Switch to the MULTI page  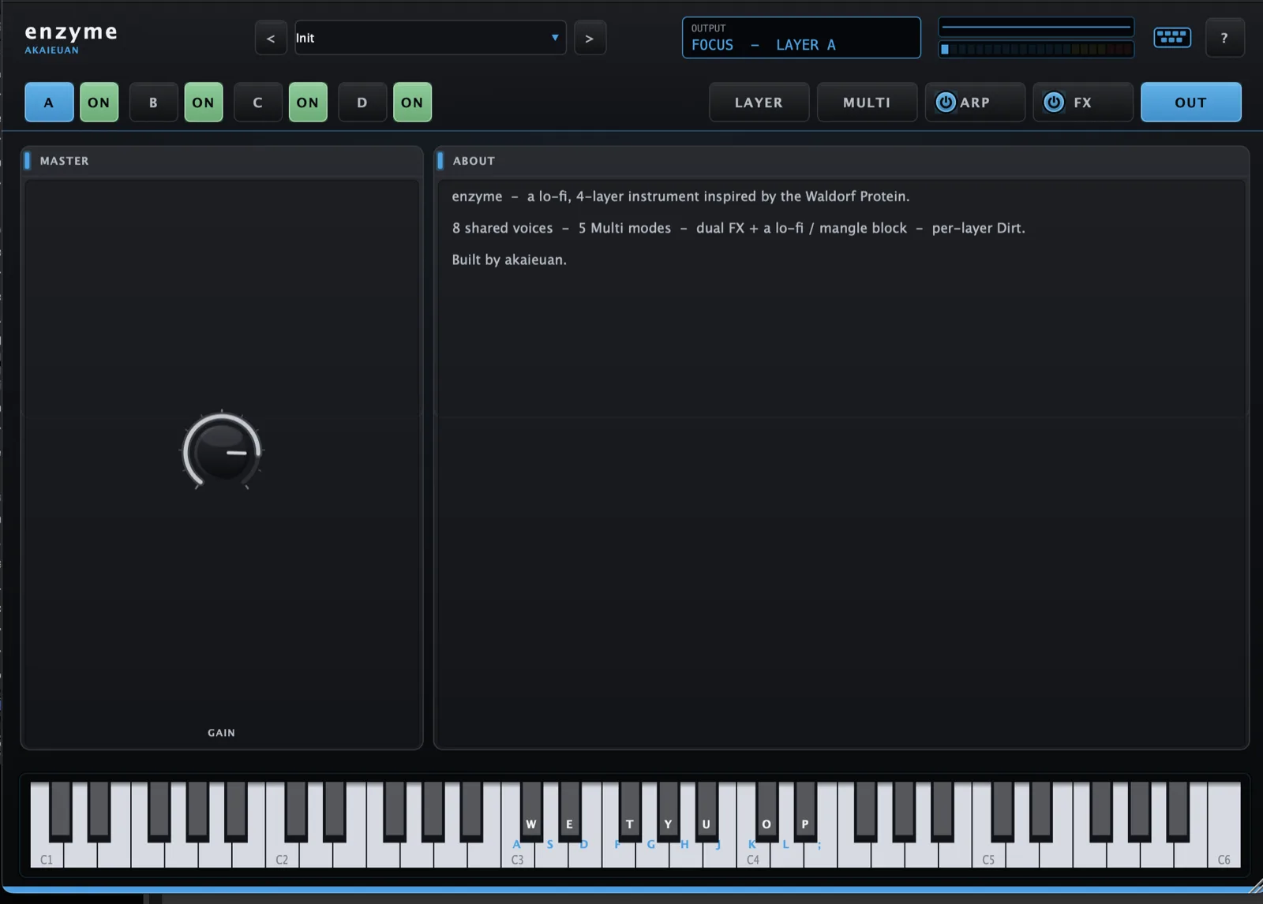(867, 102)
